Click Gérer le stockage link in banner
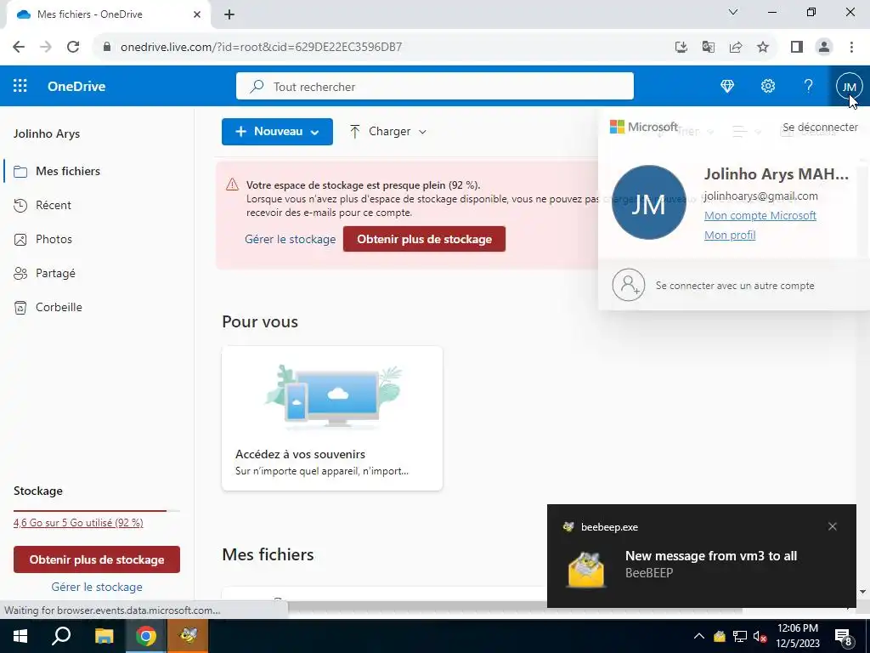The image size is (870, 653). [x=291, y=239]
